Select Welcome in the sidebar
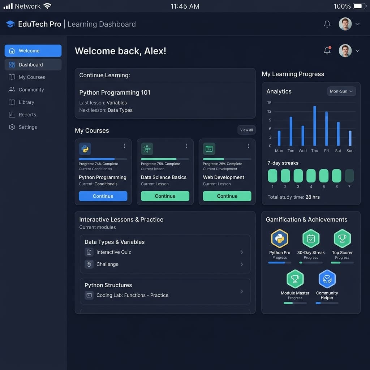The image size is (370, 370). coord(33,51)
